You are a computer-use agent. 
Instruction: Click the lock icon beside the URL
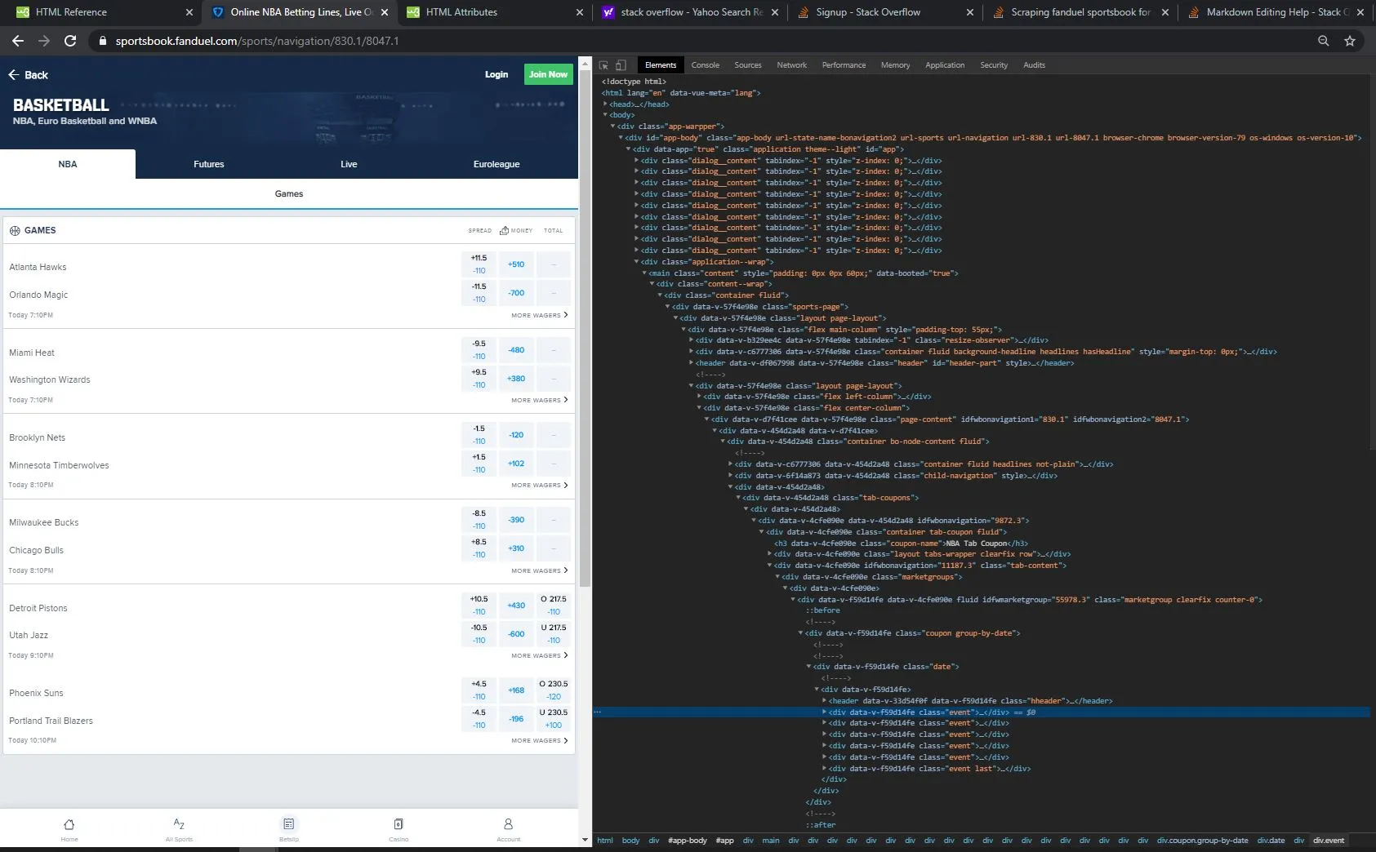tap(102, 41)
